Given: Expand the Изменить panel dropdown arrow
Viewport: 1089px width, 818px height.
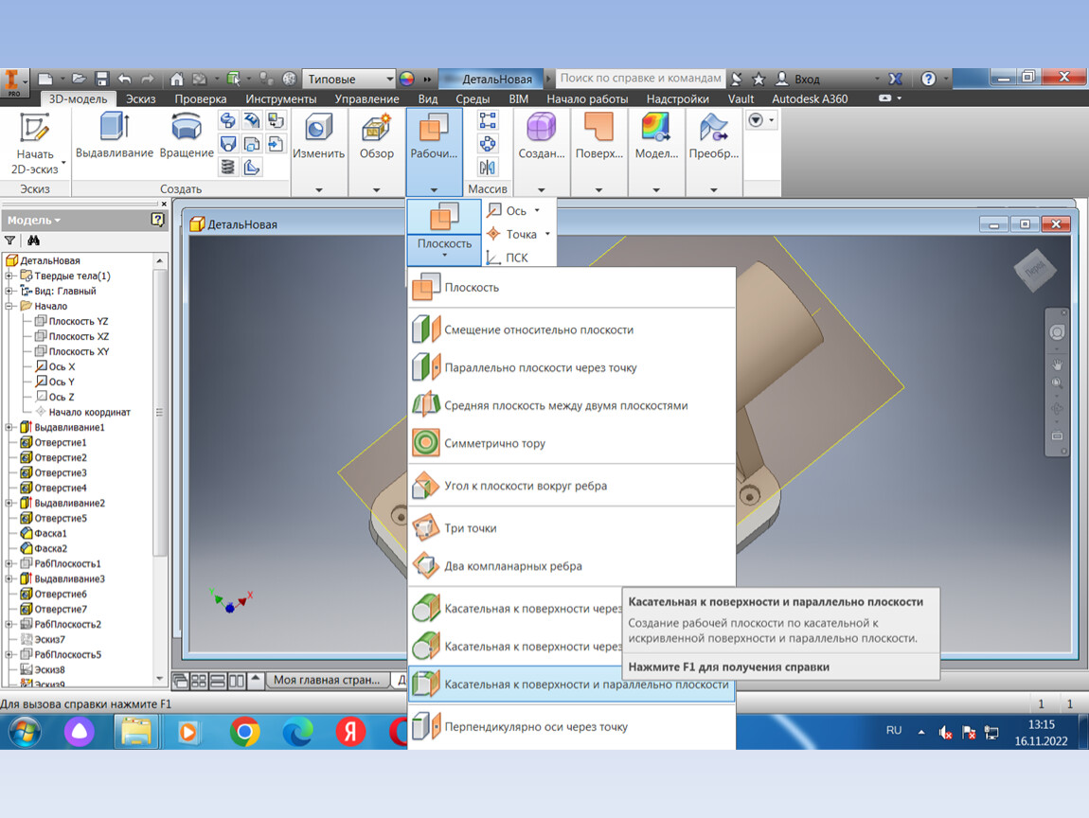Looking at the screenshot, I should [319, 189].
